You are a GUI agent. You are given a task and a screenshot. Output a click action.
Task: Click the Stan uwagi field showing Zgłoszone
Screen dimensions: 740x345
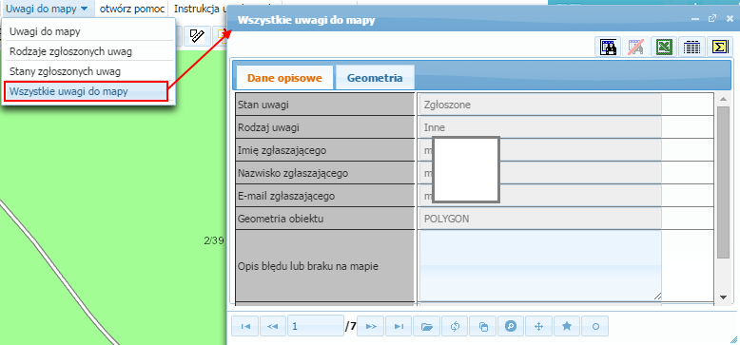tap(539, 105)
